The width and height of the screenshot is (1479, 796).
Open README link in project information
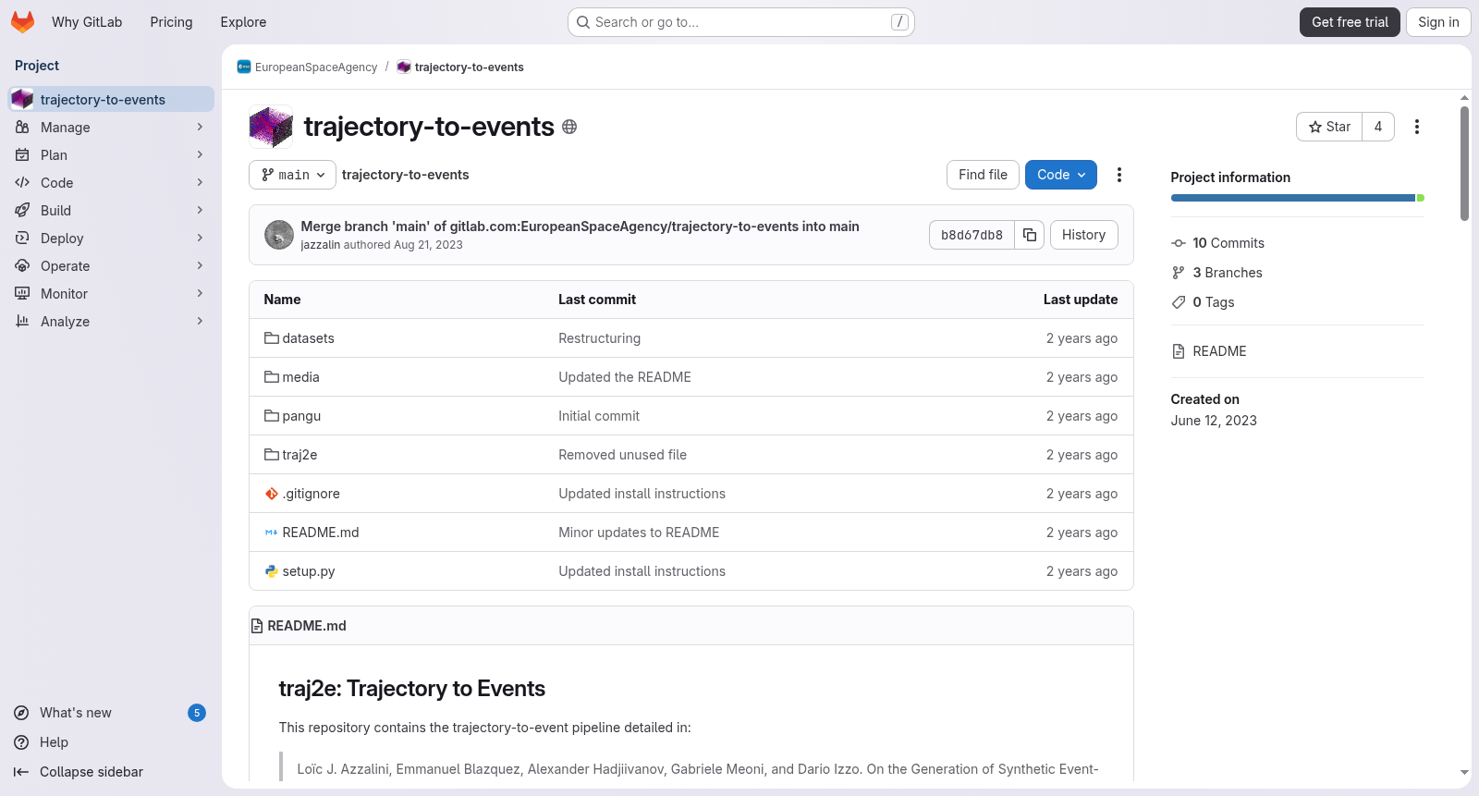(x=1219, y=351)
